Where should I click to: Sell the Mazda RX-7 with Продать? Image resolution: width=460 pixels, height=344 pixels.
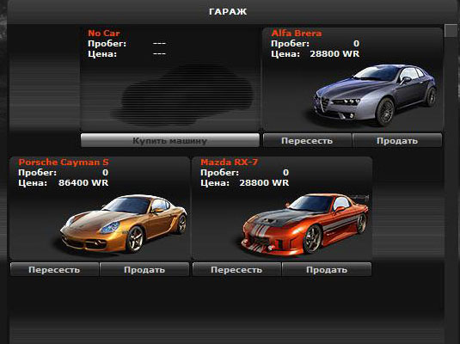(327, 269)
